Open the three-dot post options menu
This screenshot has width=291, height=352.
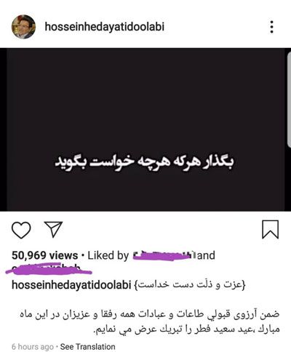coord(271,27)
